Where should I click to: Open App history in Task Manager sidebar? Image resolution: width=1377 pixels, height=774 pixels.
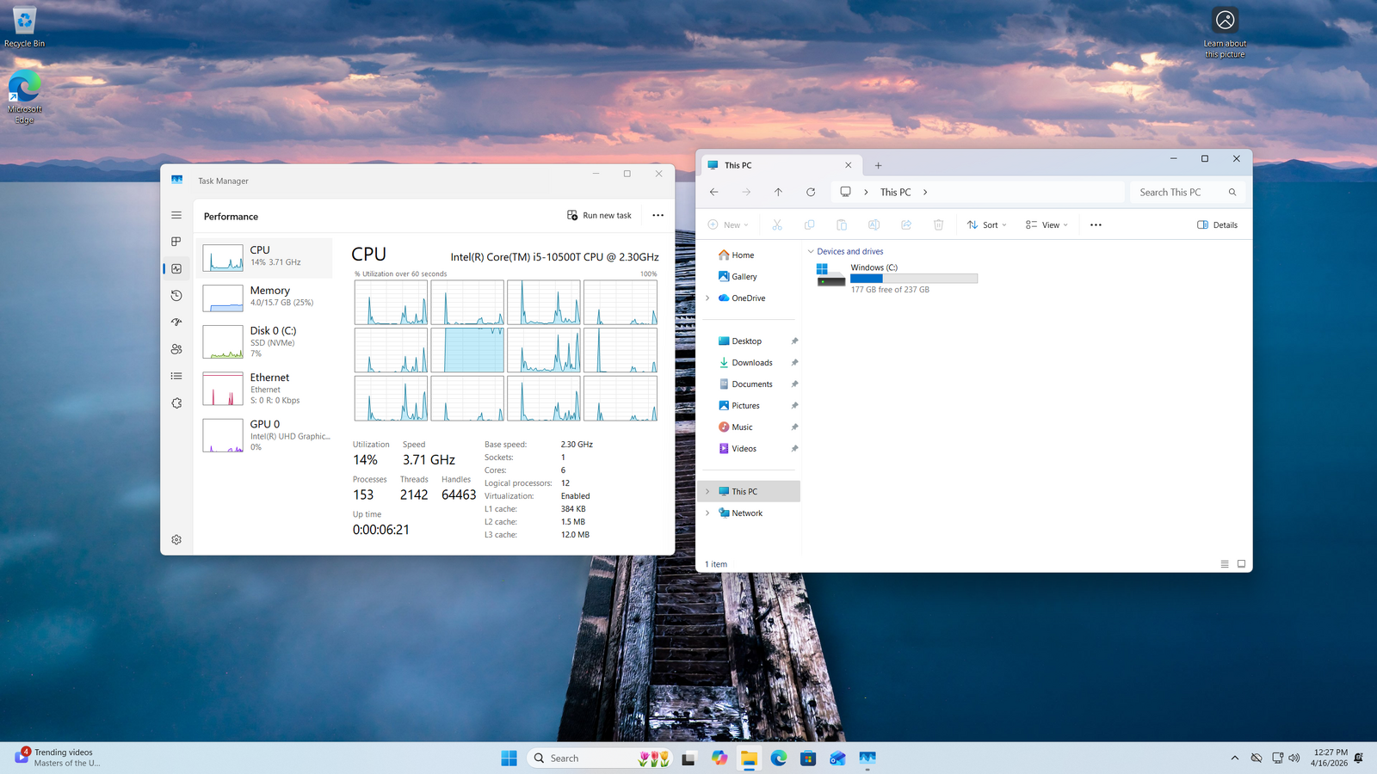[176, 296]
